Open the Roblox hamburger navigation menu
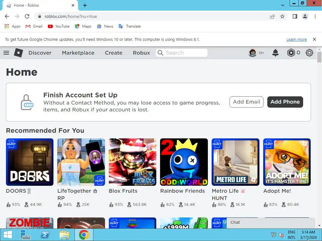 [x=6, y=53]
